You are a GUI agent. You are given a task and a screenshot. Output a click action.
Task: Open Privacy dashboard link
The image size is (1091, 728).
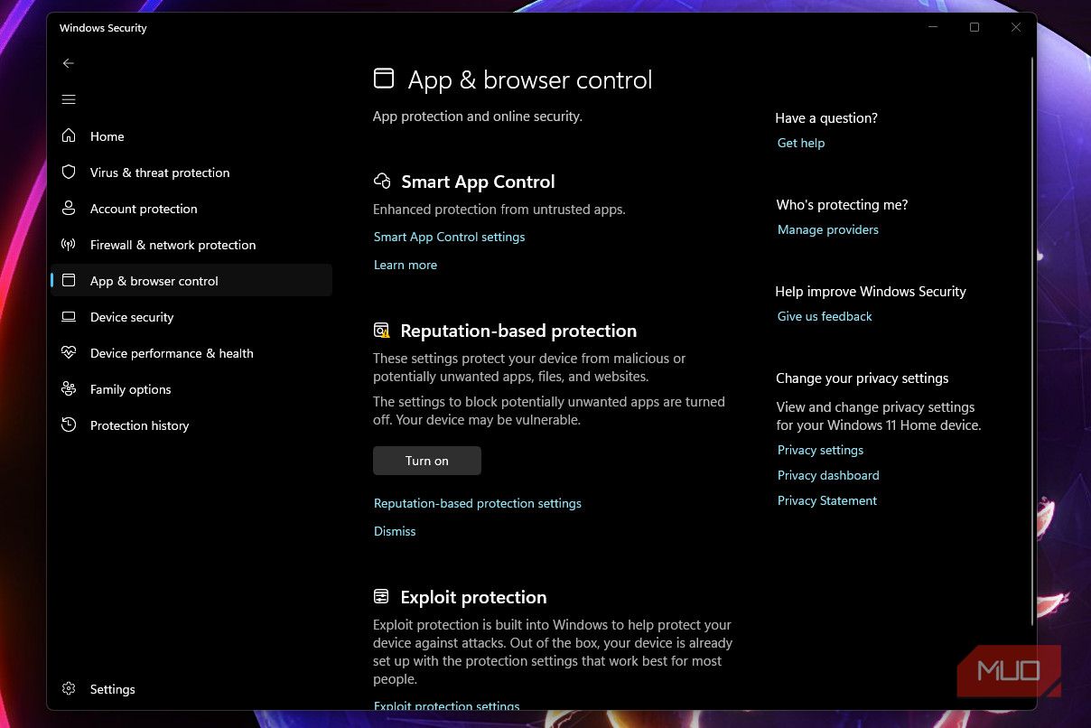tap(828, 475)
